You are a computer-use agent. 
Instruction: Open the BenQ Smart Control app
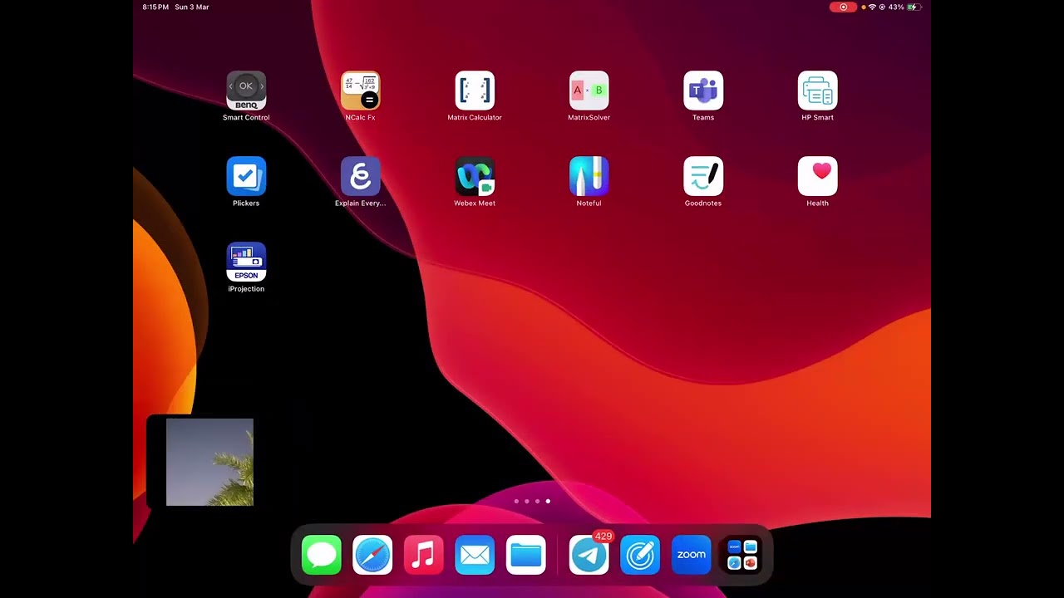[x=246, y=91]
